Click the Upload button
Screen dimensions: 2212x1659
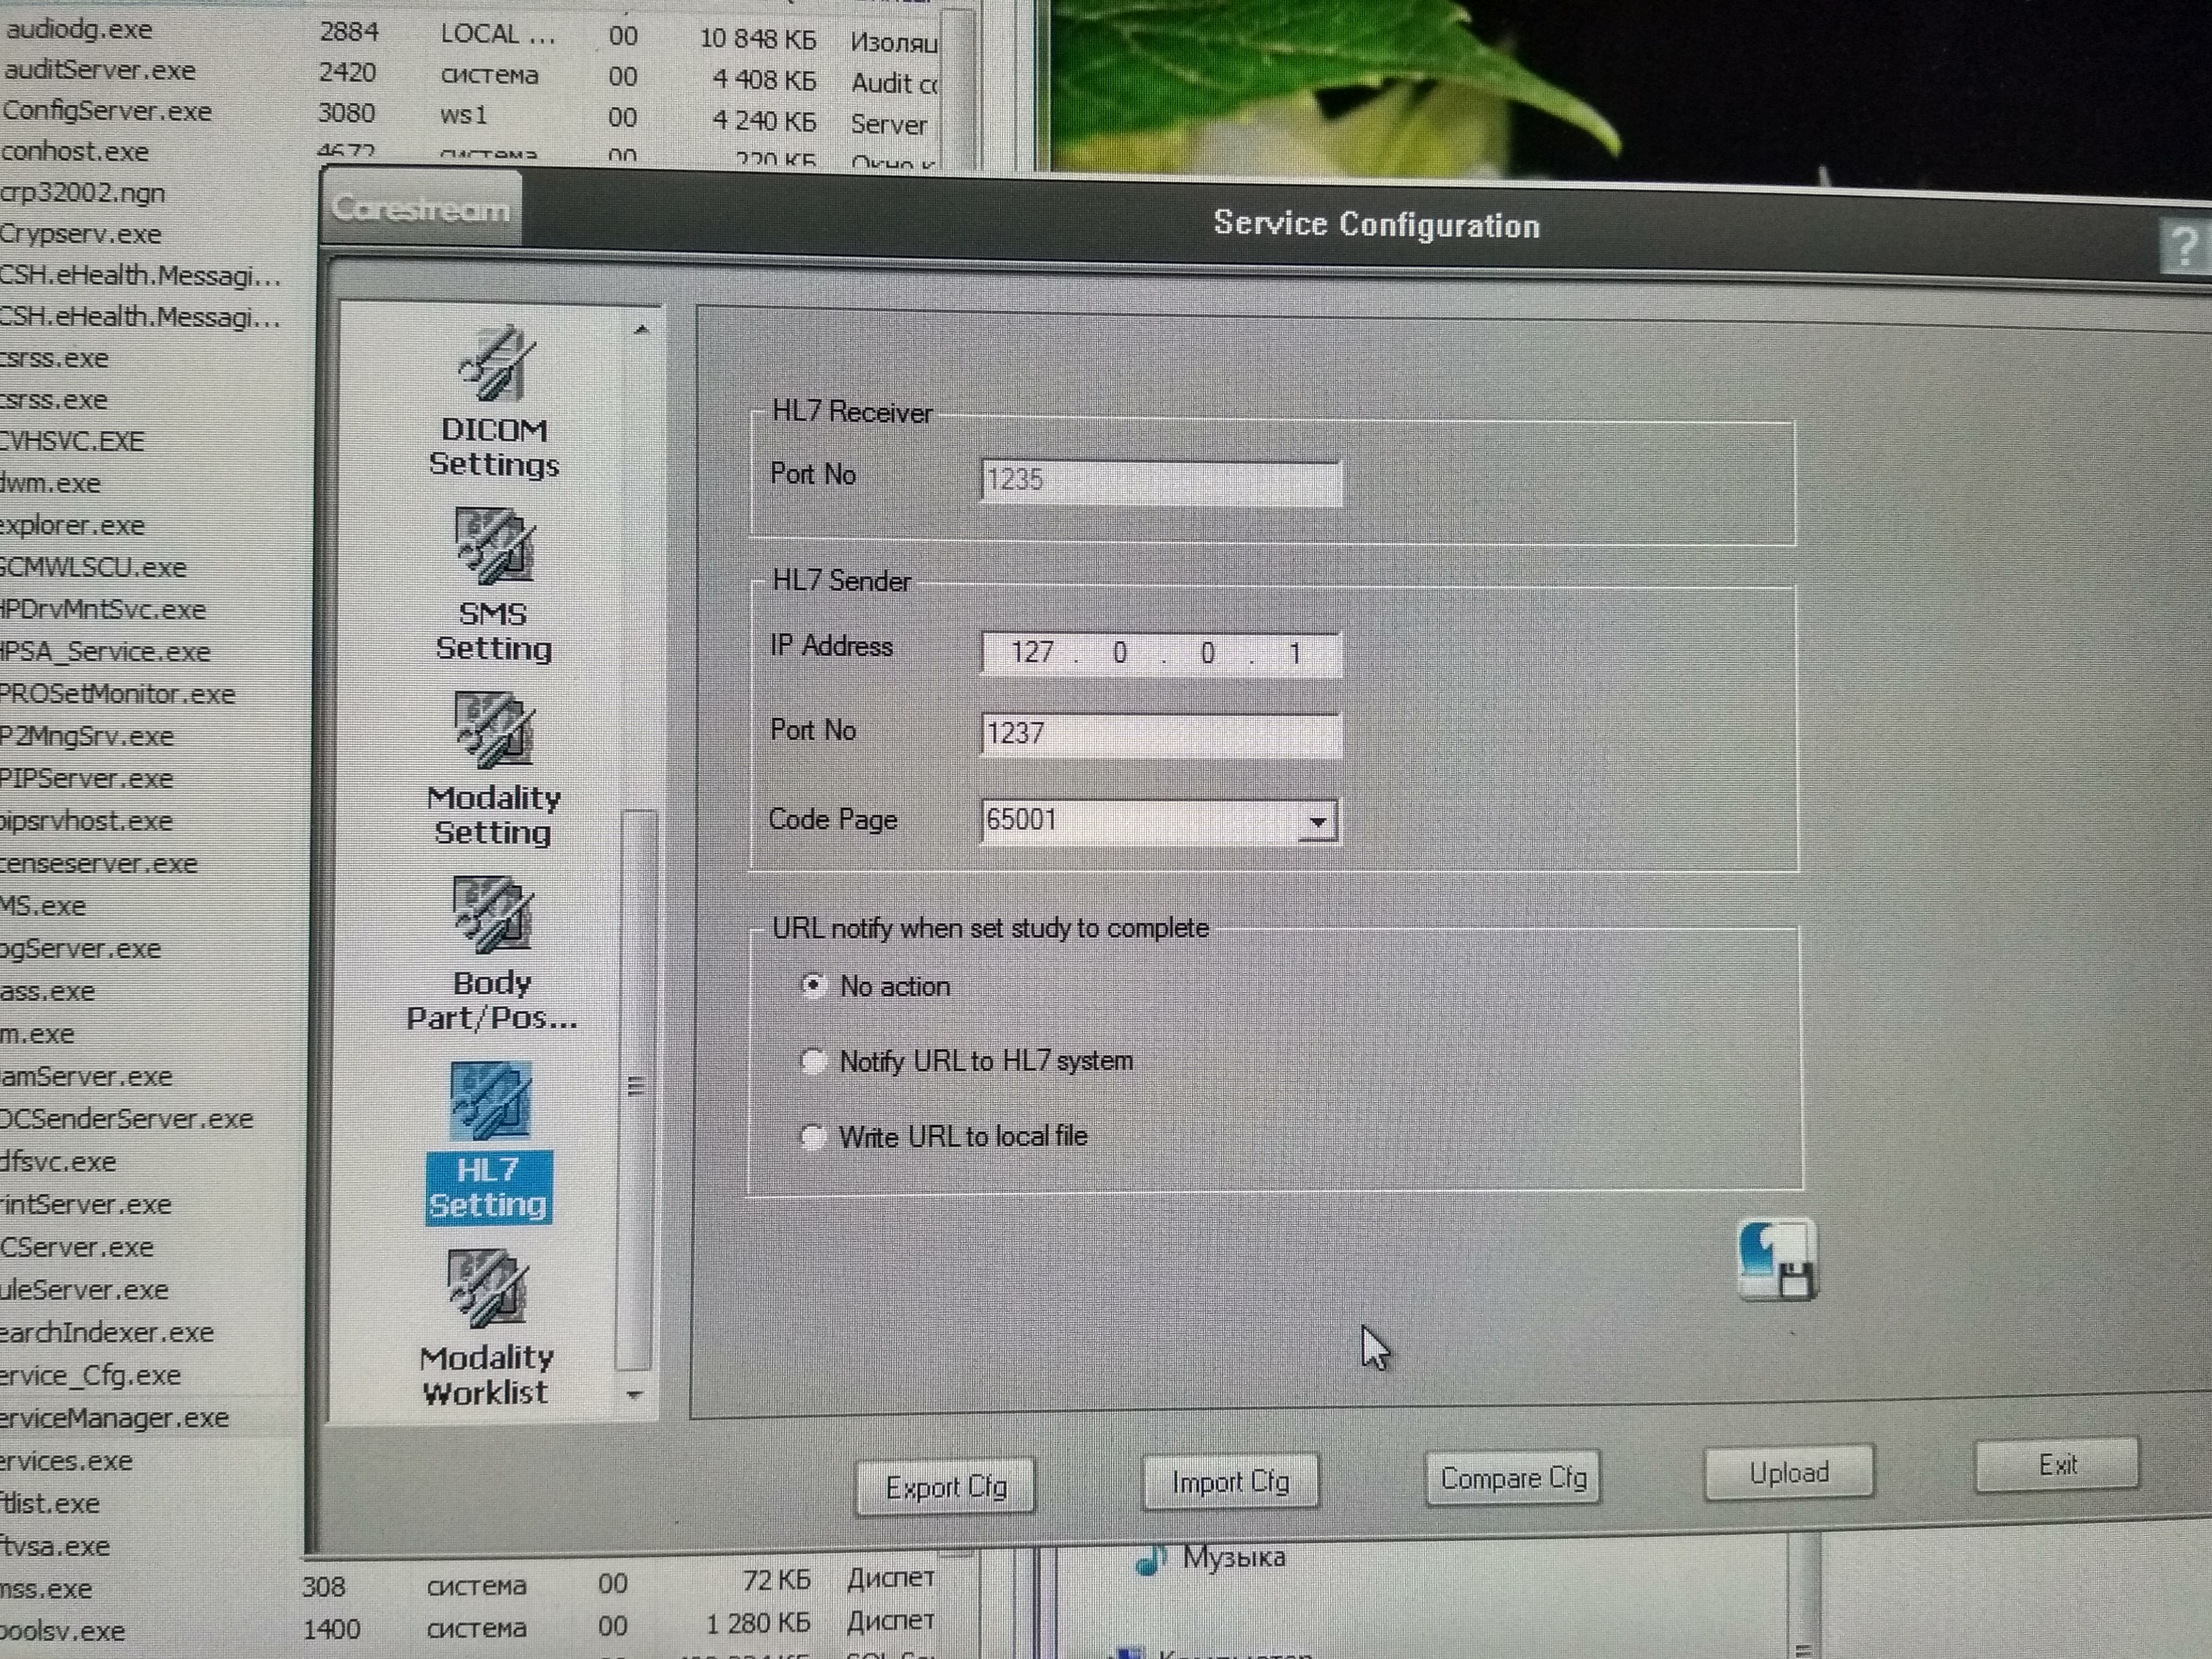coord(1788,1472)
